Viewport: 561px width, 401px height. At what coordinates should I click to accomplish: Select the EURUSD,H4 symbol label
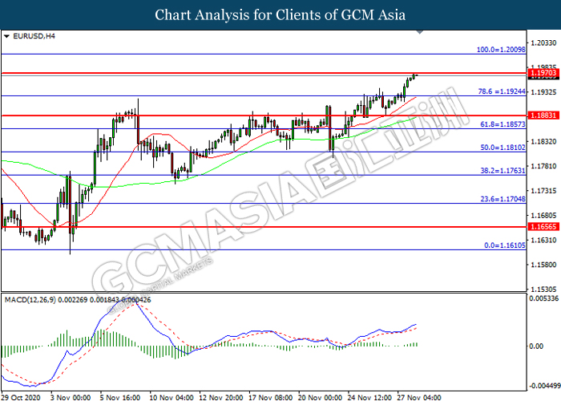[x=28, y=36]
